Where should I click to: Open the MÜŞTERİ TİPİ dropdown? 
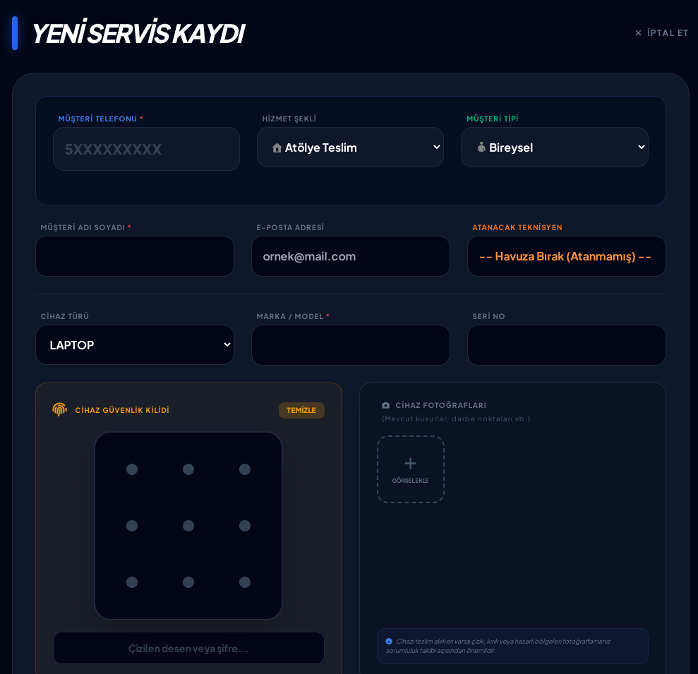click(x=554, y=147)
